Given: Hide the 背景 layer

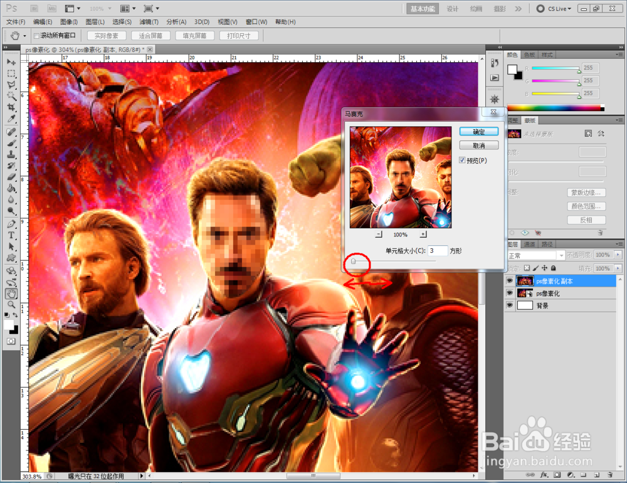Looking at the screenshot, I should click(x=509, y=305).
